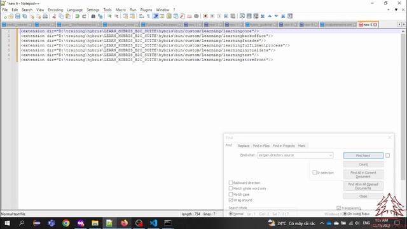Click the Find Next button

[363, 155]
